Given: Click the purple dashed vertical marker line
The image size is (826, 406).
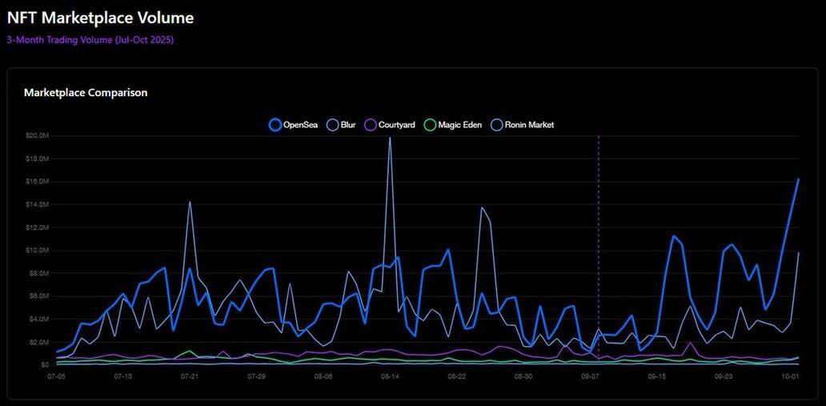Looking at the screenshot, I should [x=598, y=240].
